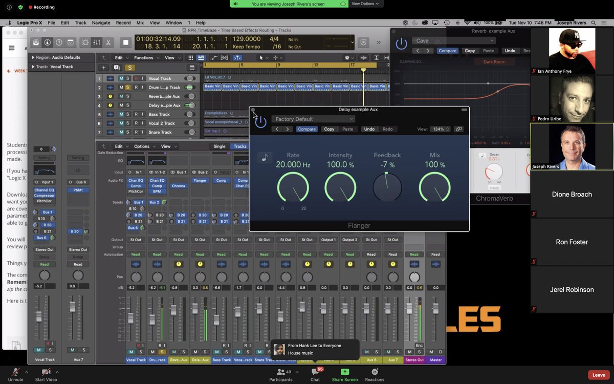Click Compare button in Flanger window

pyautogui.click(x=307, y=129)
